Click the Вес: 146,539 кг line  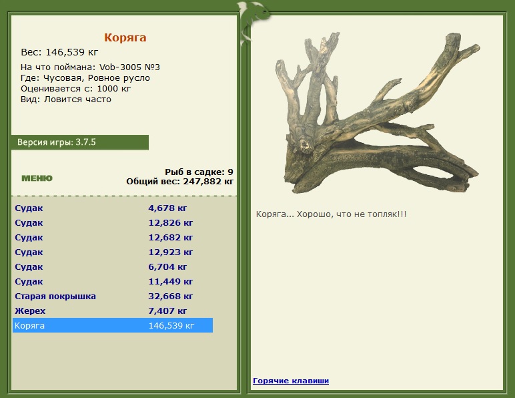(x=59, y=52)
